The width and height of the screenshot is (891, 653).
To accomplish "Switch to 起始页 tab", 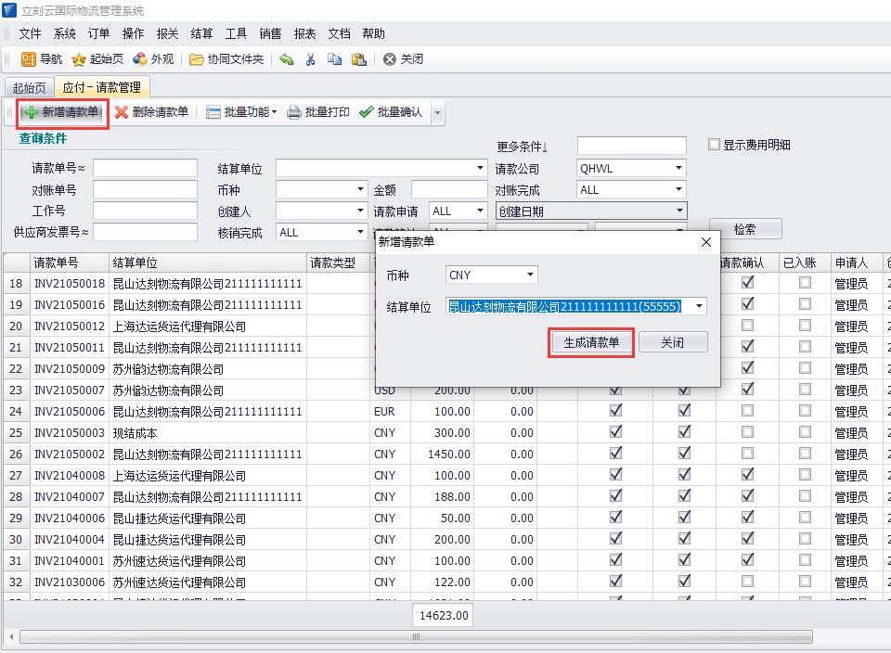I will click(29, 87).
